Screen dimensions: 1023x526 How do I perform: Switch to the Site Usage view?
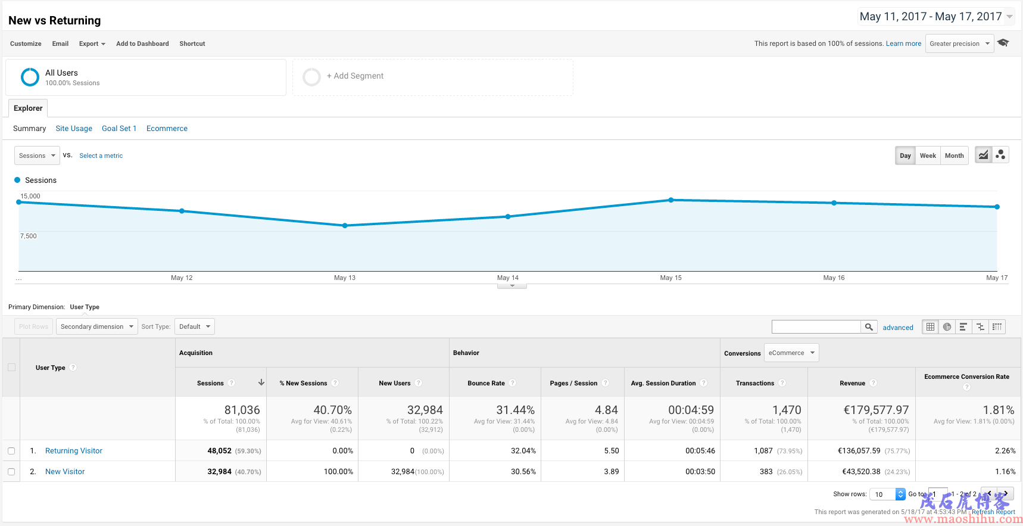pyautogui.click(x=74, y=128)
